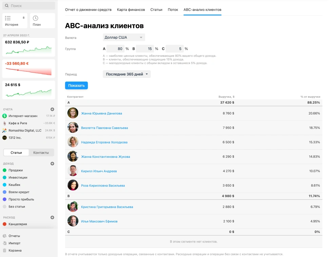Click avatar of Кирилл Ильич Андреев
The width and height of the screenshot is (329, 257).
pos(73,171)
